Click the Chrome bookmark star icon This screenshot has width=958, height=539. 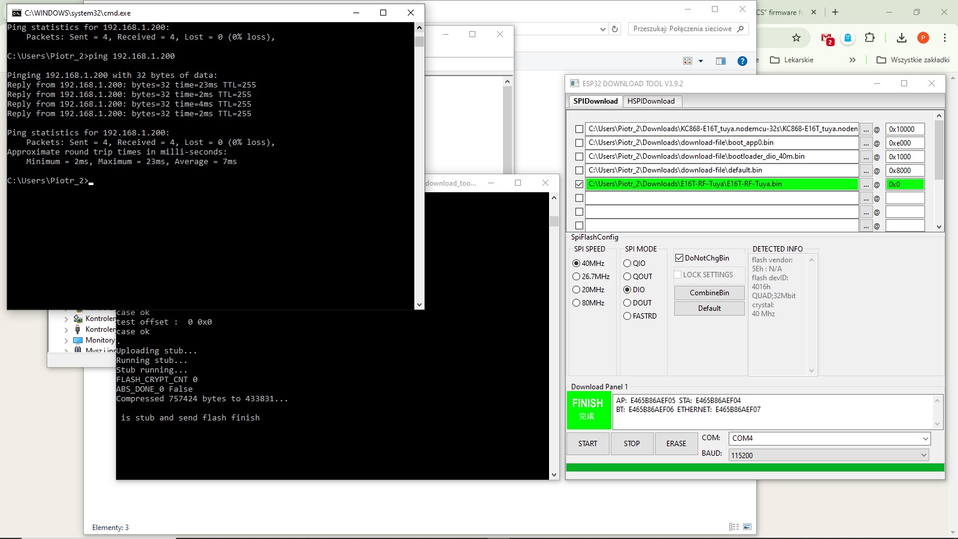(796, 38)
